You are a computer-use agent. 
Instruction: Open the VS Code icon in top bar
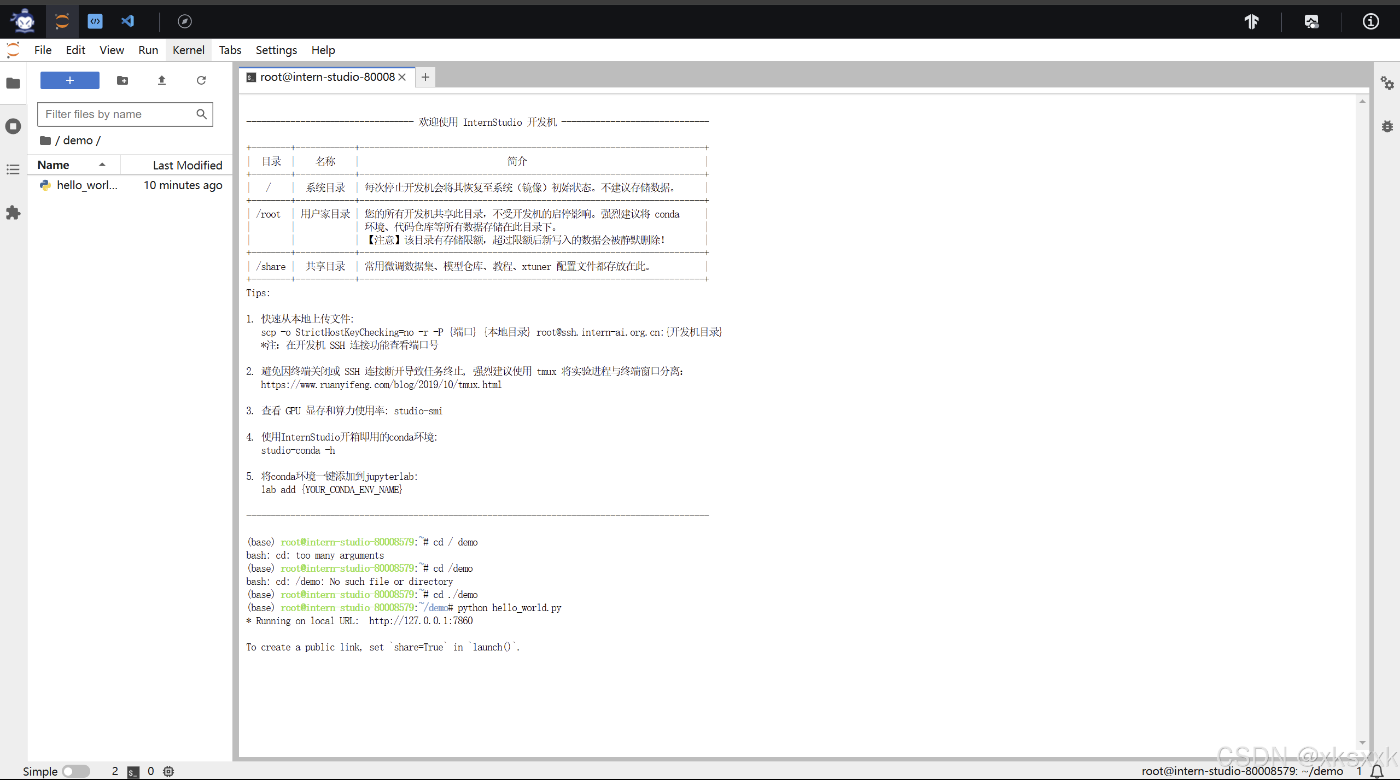click(x=127, y=21)
